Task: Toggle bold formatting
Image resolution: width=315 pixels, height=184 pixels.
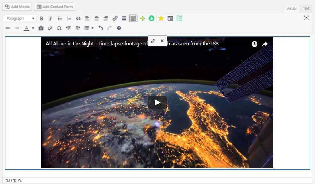Action: 42,19
